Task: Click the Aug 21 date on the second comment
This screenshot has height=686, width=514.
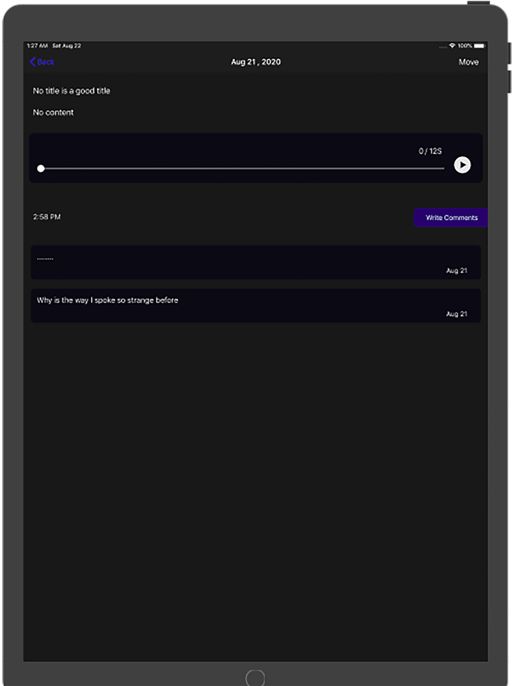Action: tap(456, 314)
